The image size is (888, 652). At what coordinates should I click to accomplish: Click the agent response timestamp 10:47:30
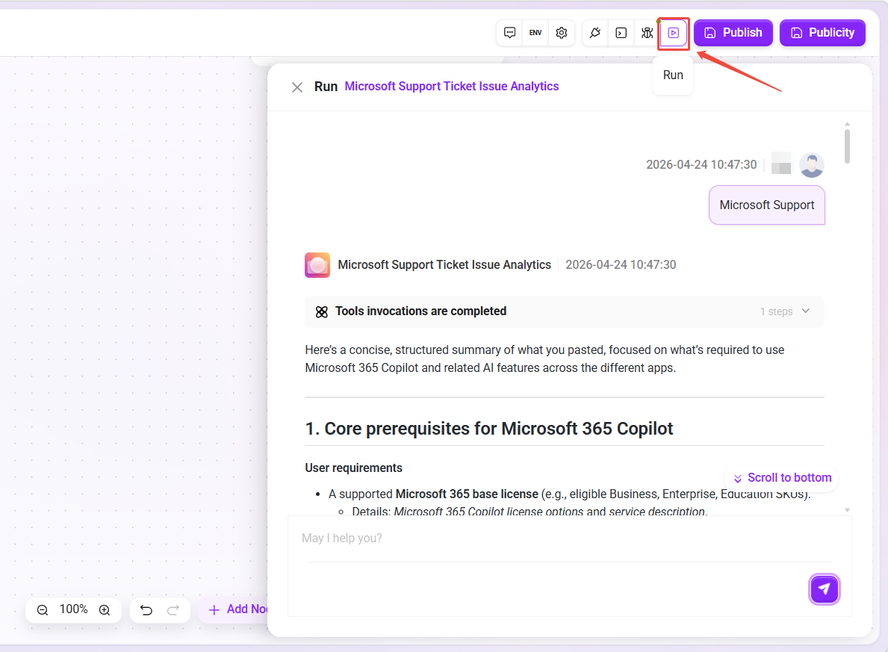click(621, 265)
